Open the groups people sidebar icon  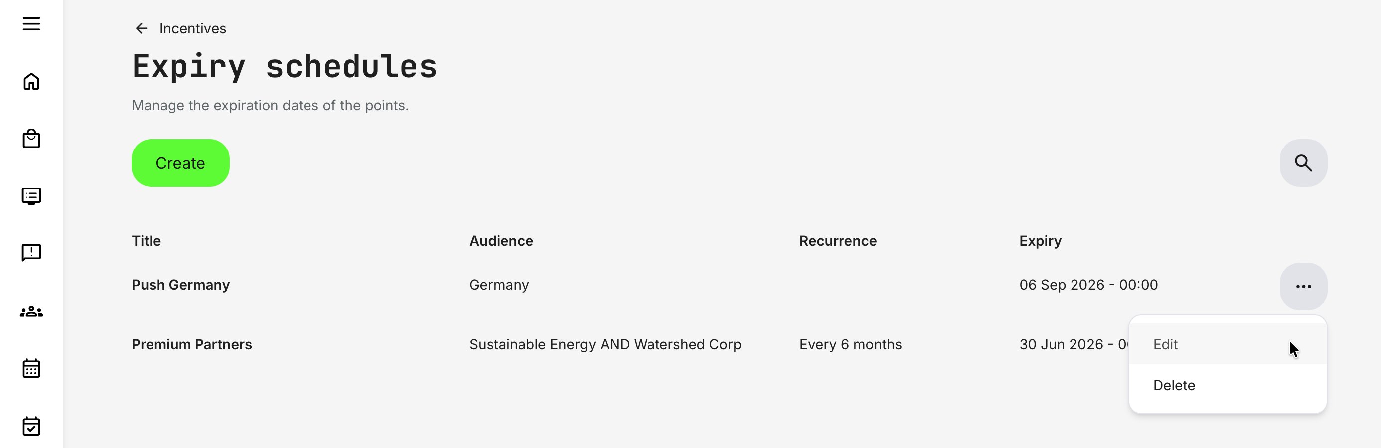pos(31,311)
